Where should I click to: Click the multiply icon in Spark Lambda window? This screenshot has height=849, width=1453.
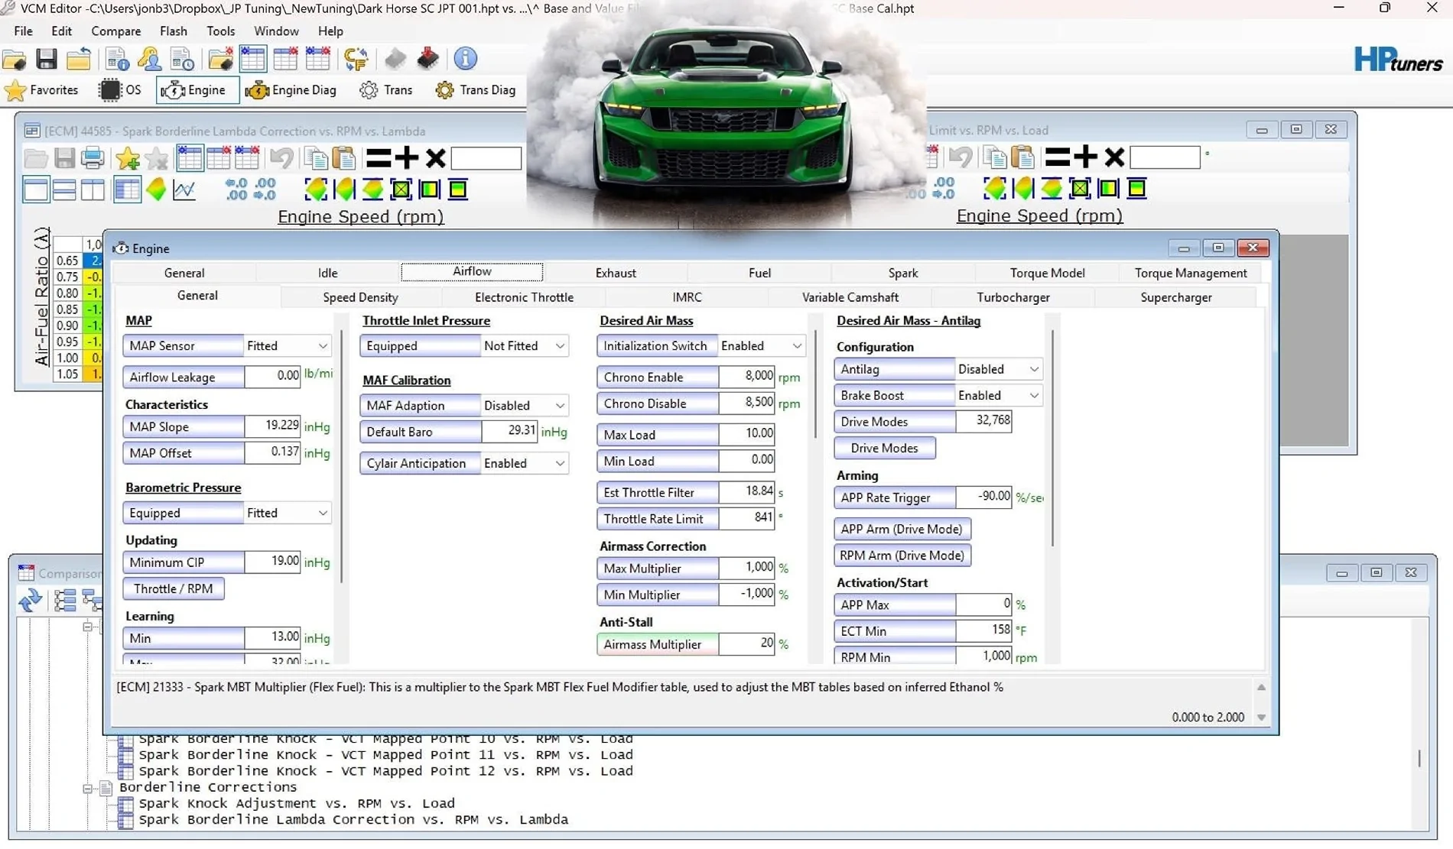[435, 158]
